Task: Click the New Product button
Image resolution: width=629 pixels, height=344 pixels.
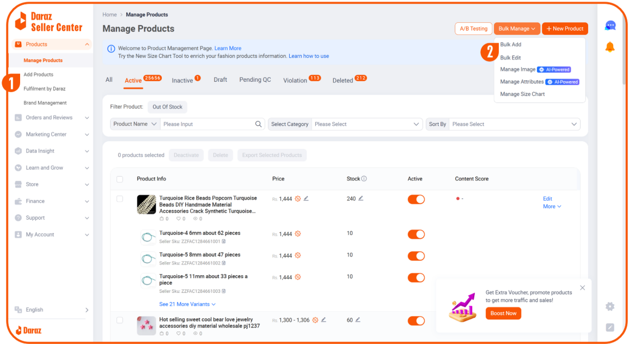Action: (565, 29)
